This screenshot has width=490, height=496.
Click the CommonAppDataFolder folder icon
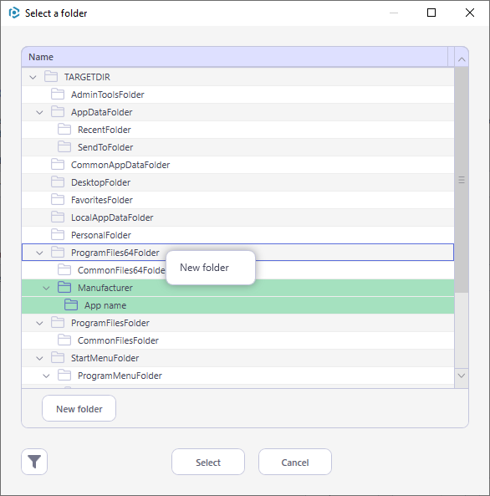pos(58,164)
